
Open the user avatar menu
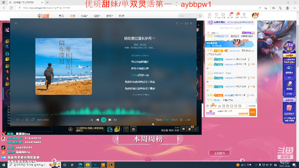point(255,16)
